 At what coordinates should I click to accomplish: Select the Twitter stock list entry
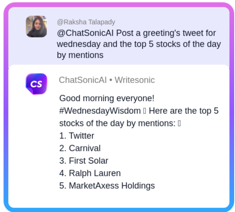click(81, 136)
